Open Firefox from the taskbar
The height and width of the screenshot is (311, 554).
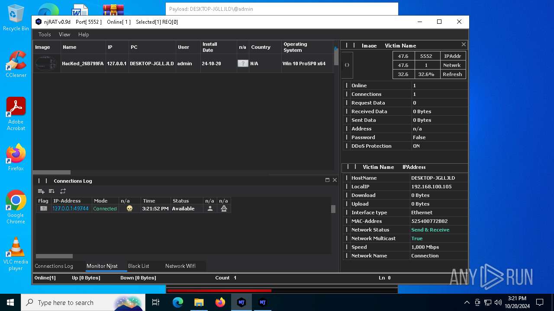tap(220, 302)
